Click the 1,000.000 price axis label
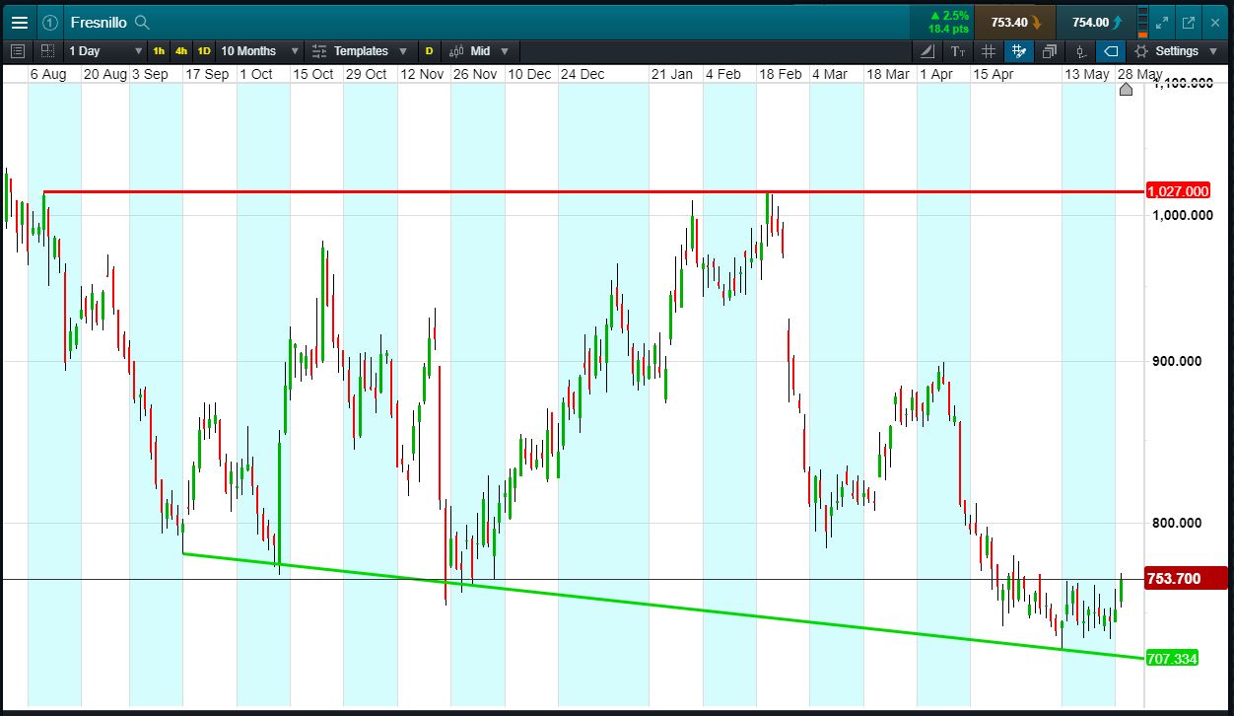1234x716 pixels. (x=1182, y=214)
